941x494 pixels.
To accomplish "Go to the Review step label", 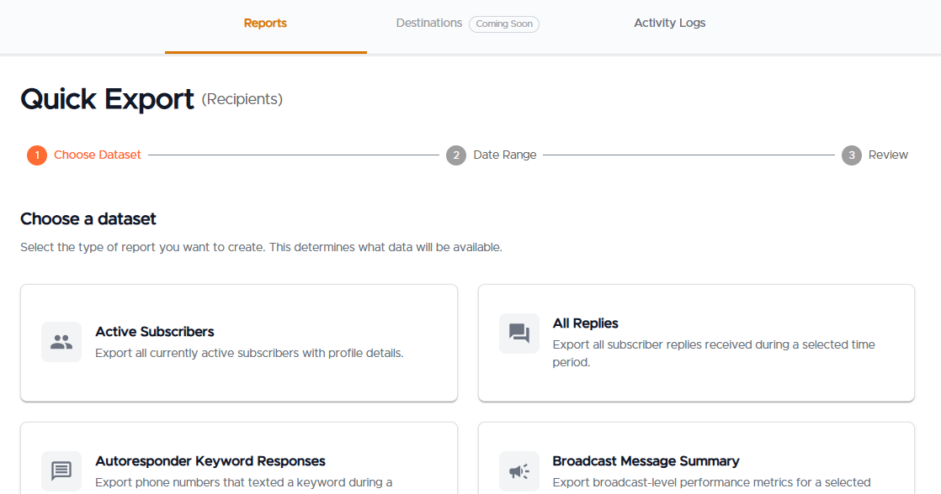I will click(x=888, y=155).
